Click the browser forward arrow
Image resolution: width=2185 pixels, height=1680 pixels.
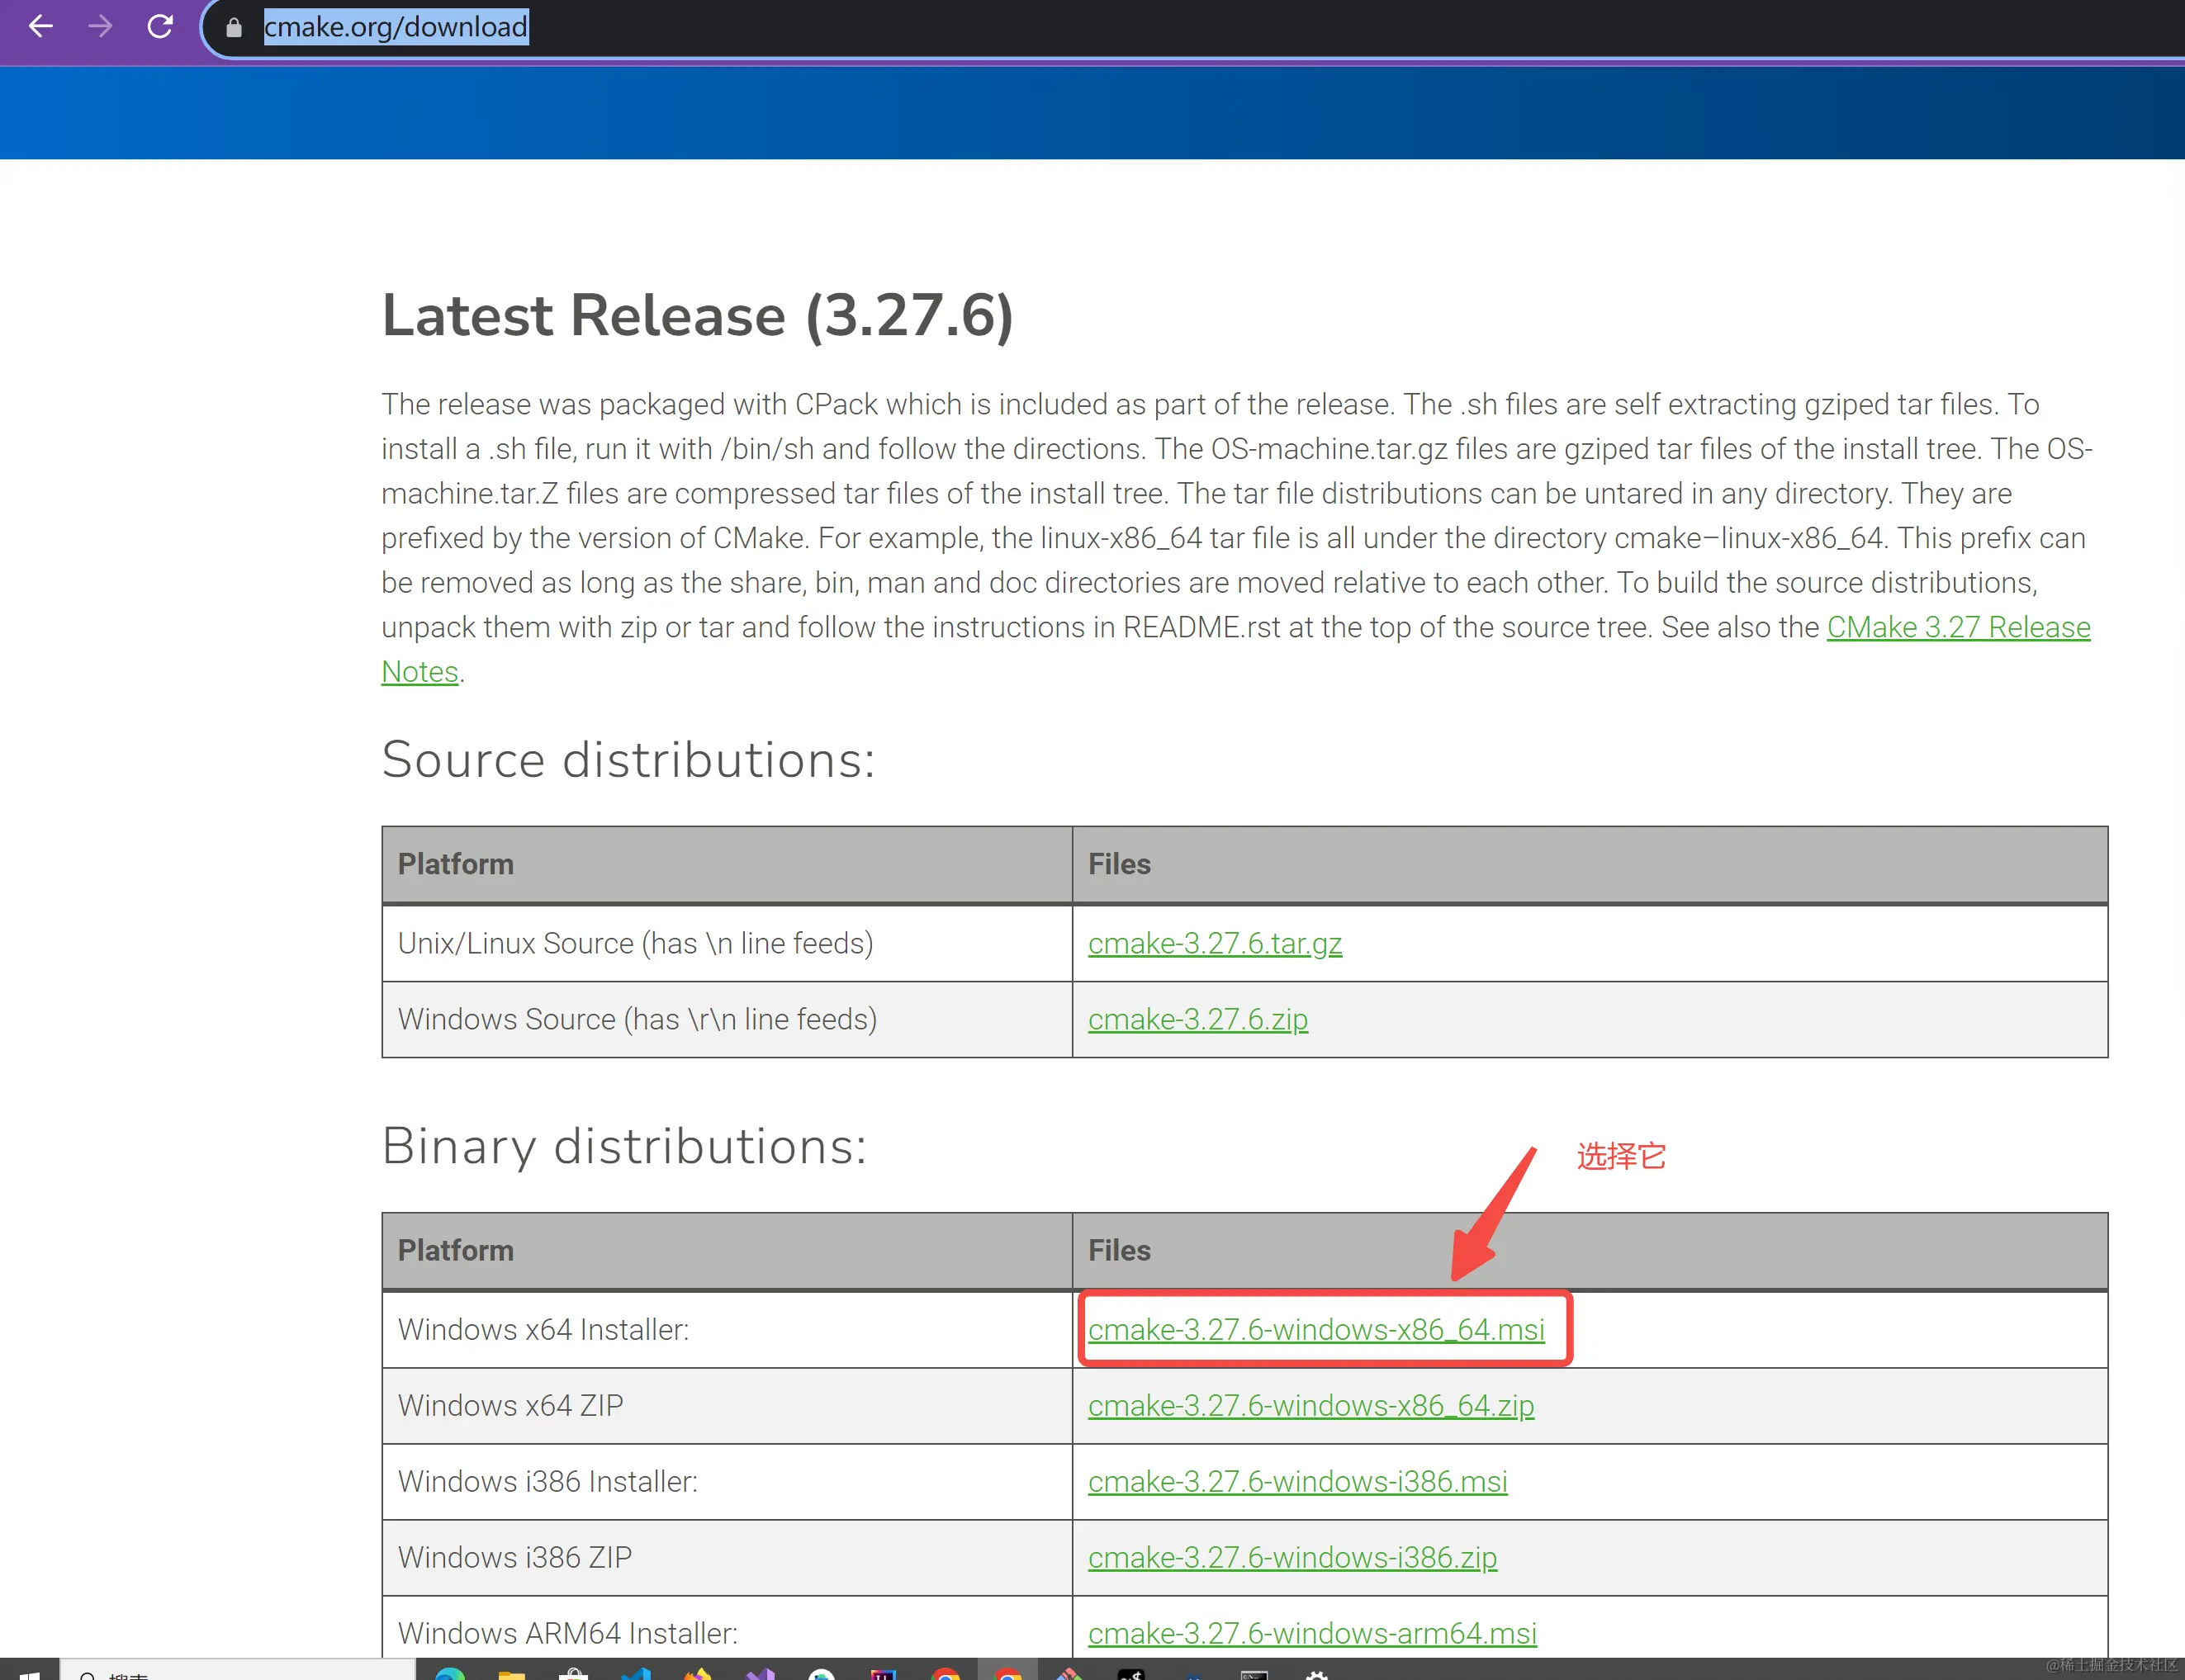tap(100, 27)
